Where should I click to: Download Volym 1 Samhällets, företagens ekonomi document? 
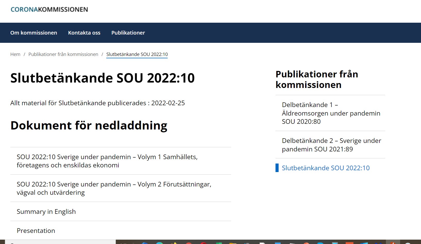[x=107, y=161]
